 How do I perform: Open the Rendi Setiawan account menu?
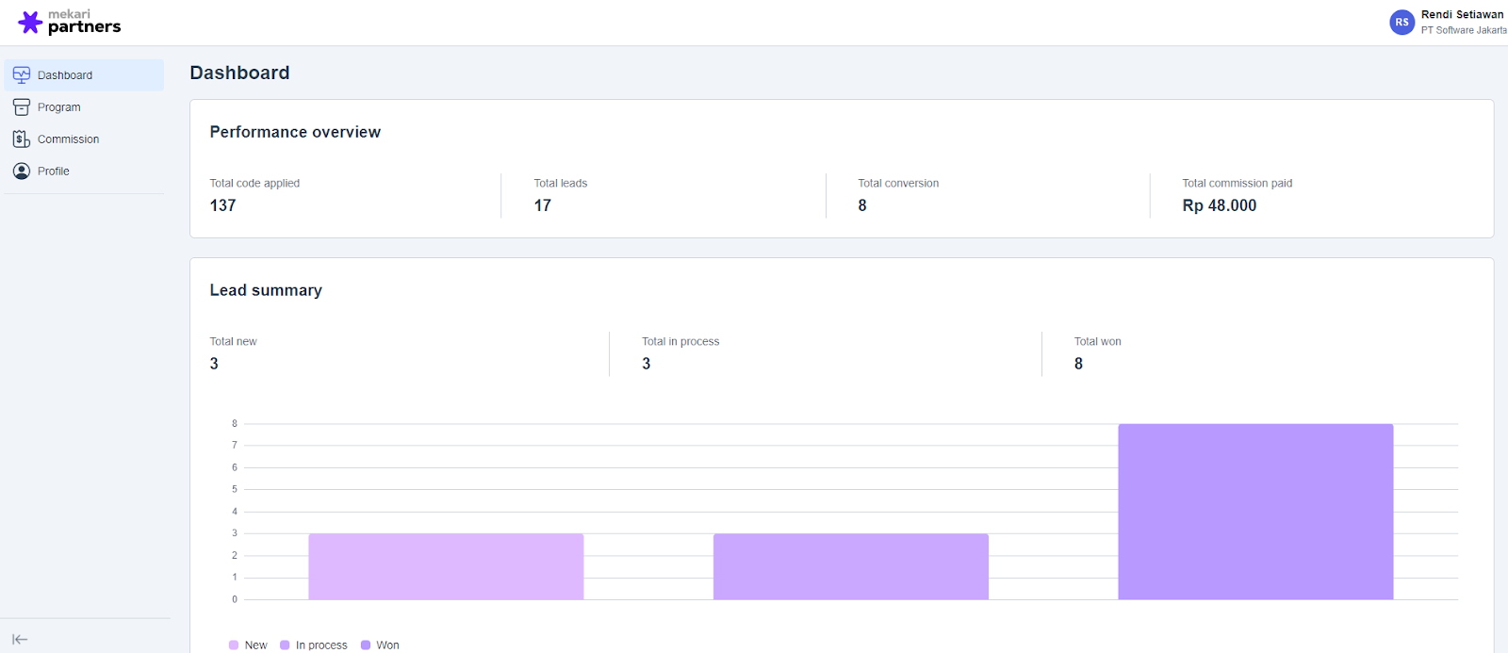tap(1462, 15)
